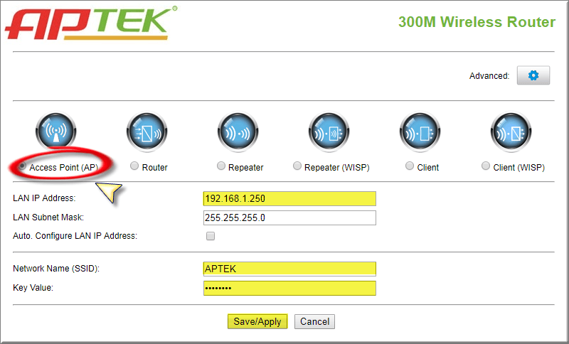The width and height of the screenshot is (569, 344).
Task: Click the Repeater (WISP) mode icon
Action: 329,133
